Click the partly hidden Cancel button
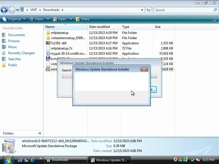 tap(154, 90)
